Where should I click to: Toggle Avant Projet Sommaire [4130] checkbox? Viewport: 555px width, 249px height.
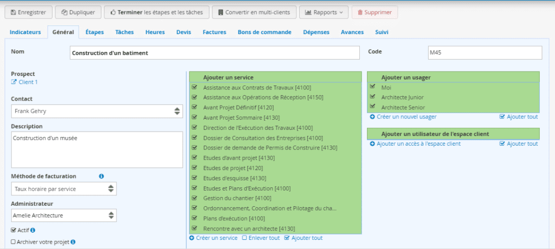194,117
